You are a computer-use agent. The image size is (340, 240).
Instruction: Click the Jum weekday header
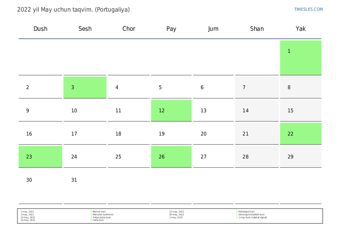[213, 29]
